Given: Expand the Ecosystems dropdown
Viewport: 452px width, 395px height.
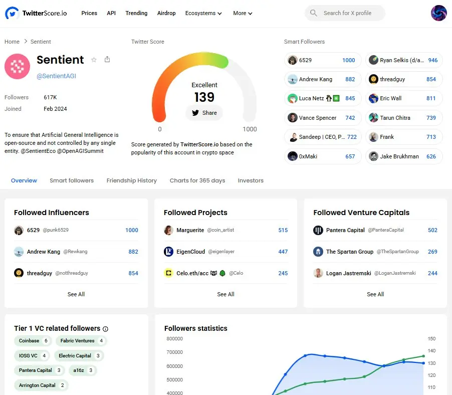Looking at the screenshot, I should [x=203, y=13].
